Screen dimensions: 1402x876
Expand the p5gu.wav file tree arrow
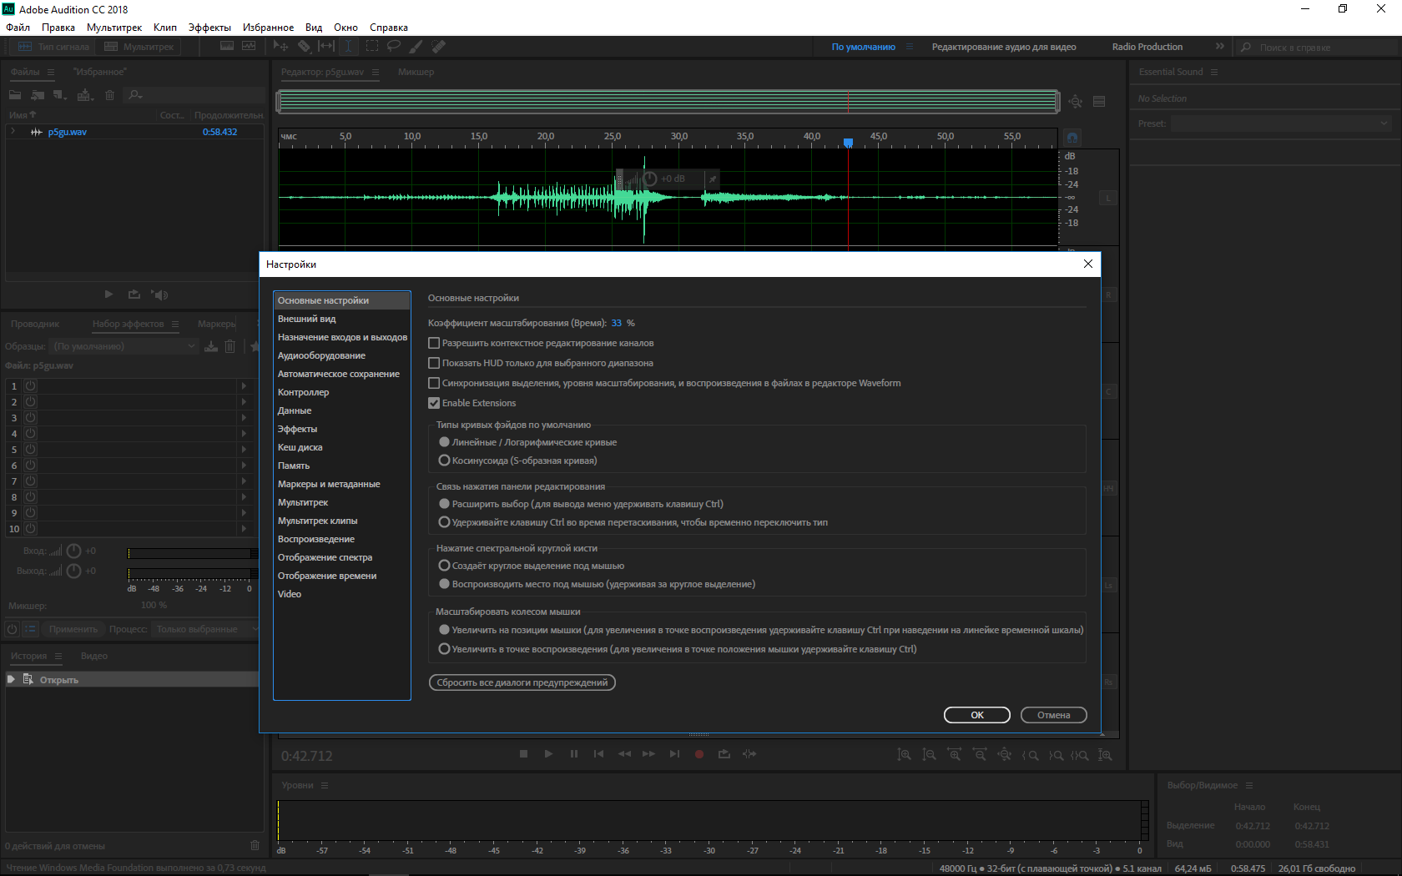point(13,132)
